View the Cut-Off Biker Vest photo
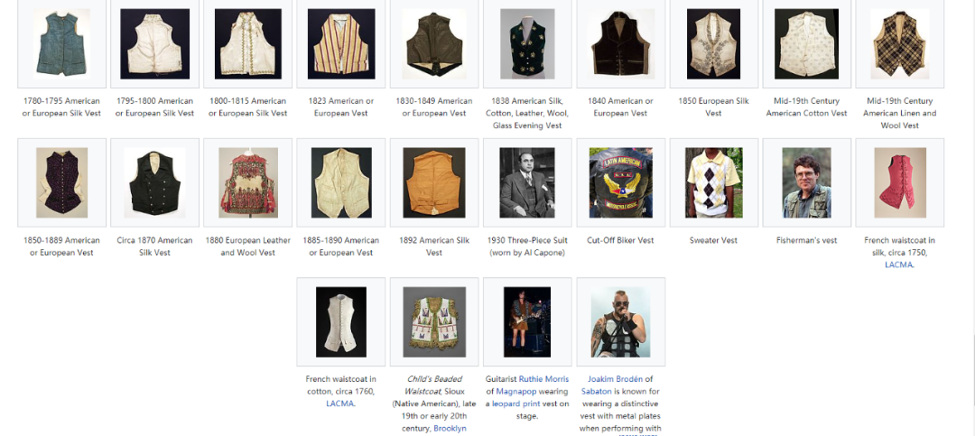Viewport: 975px width, 436px height. (620, 183)
